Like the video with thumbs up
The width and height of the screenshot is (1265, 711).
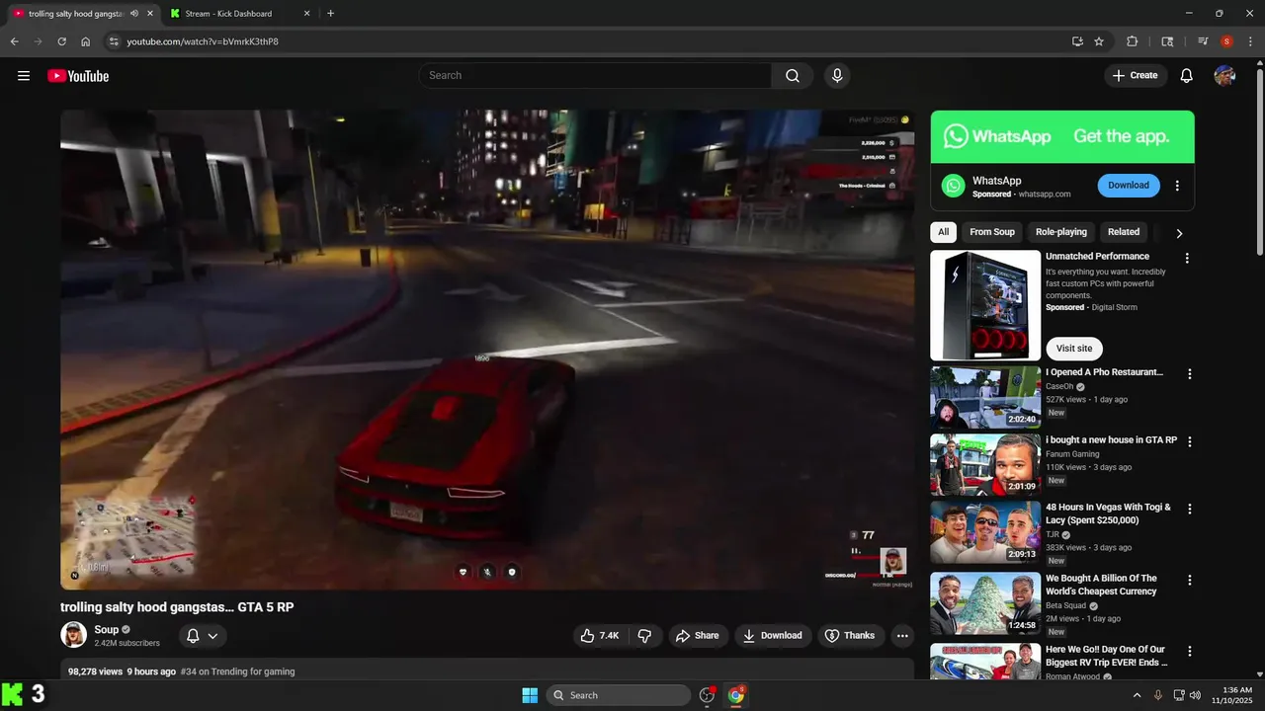point(600,636)
